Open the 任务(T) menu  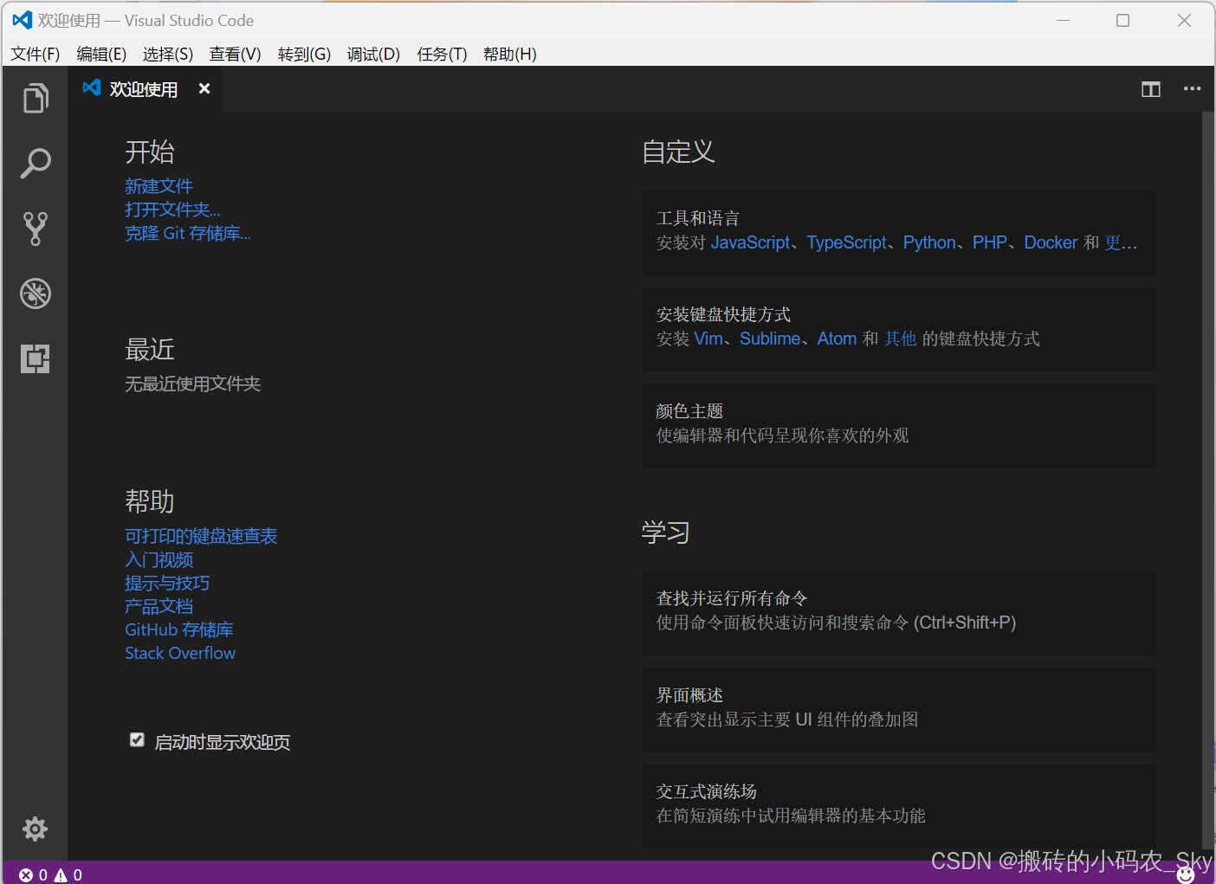pyautogui.click(x=442, y=54)
